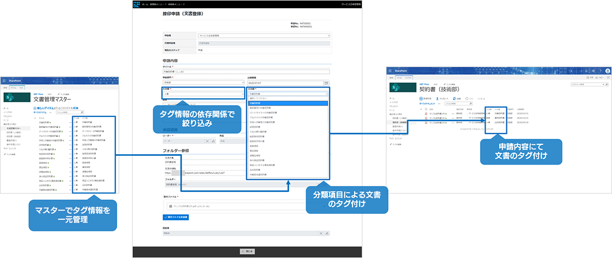612x258 pixels.
Task: Click the first sample contract's PDF icon
Action: [x=426, y=113]
